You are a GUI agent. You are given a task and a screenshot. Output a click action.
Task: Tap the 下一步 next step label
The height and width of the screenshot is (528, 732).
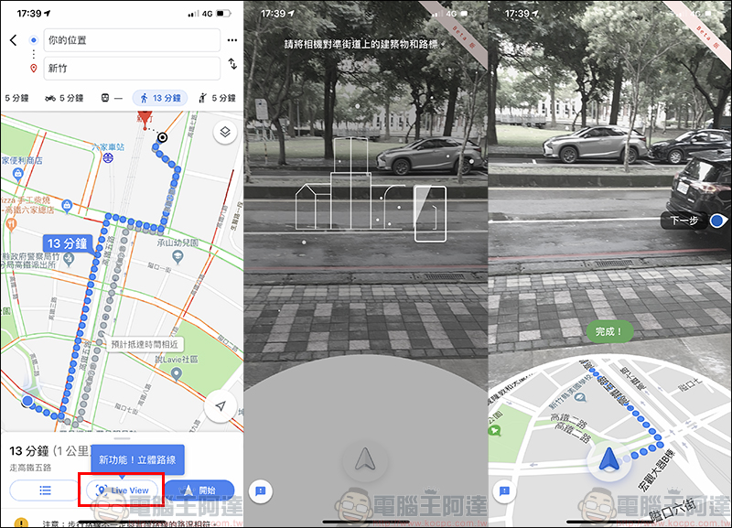[683, 221]
